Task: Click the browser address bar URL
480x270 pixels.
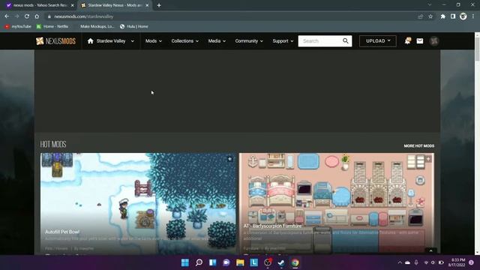Action: (x=83, y=16)
